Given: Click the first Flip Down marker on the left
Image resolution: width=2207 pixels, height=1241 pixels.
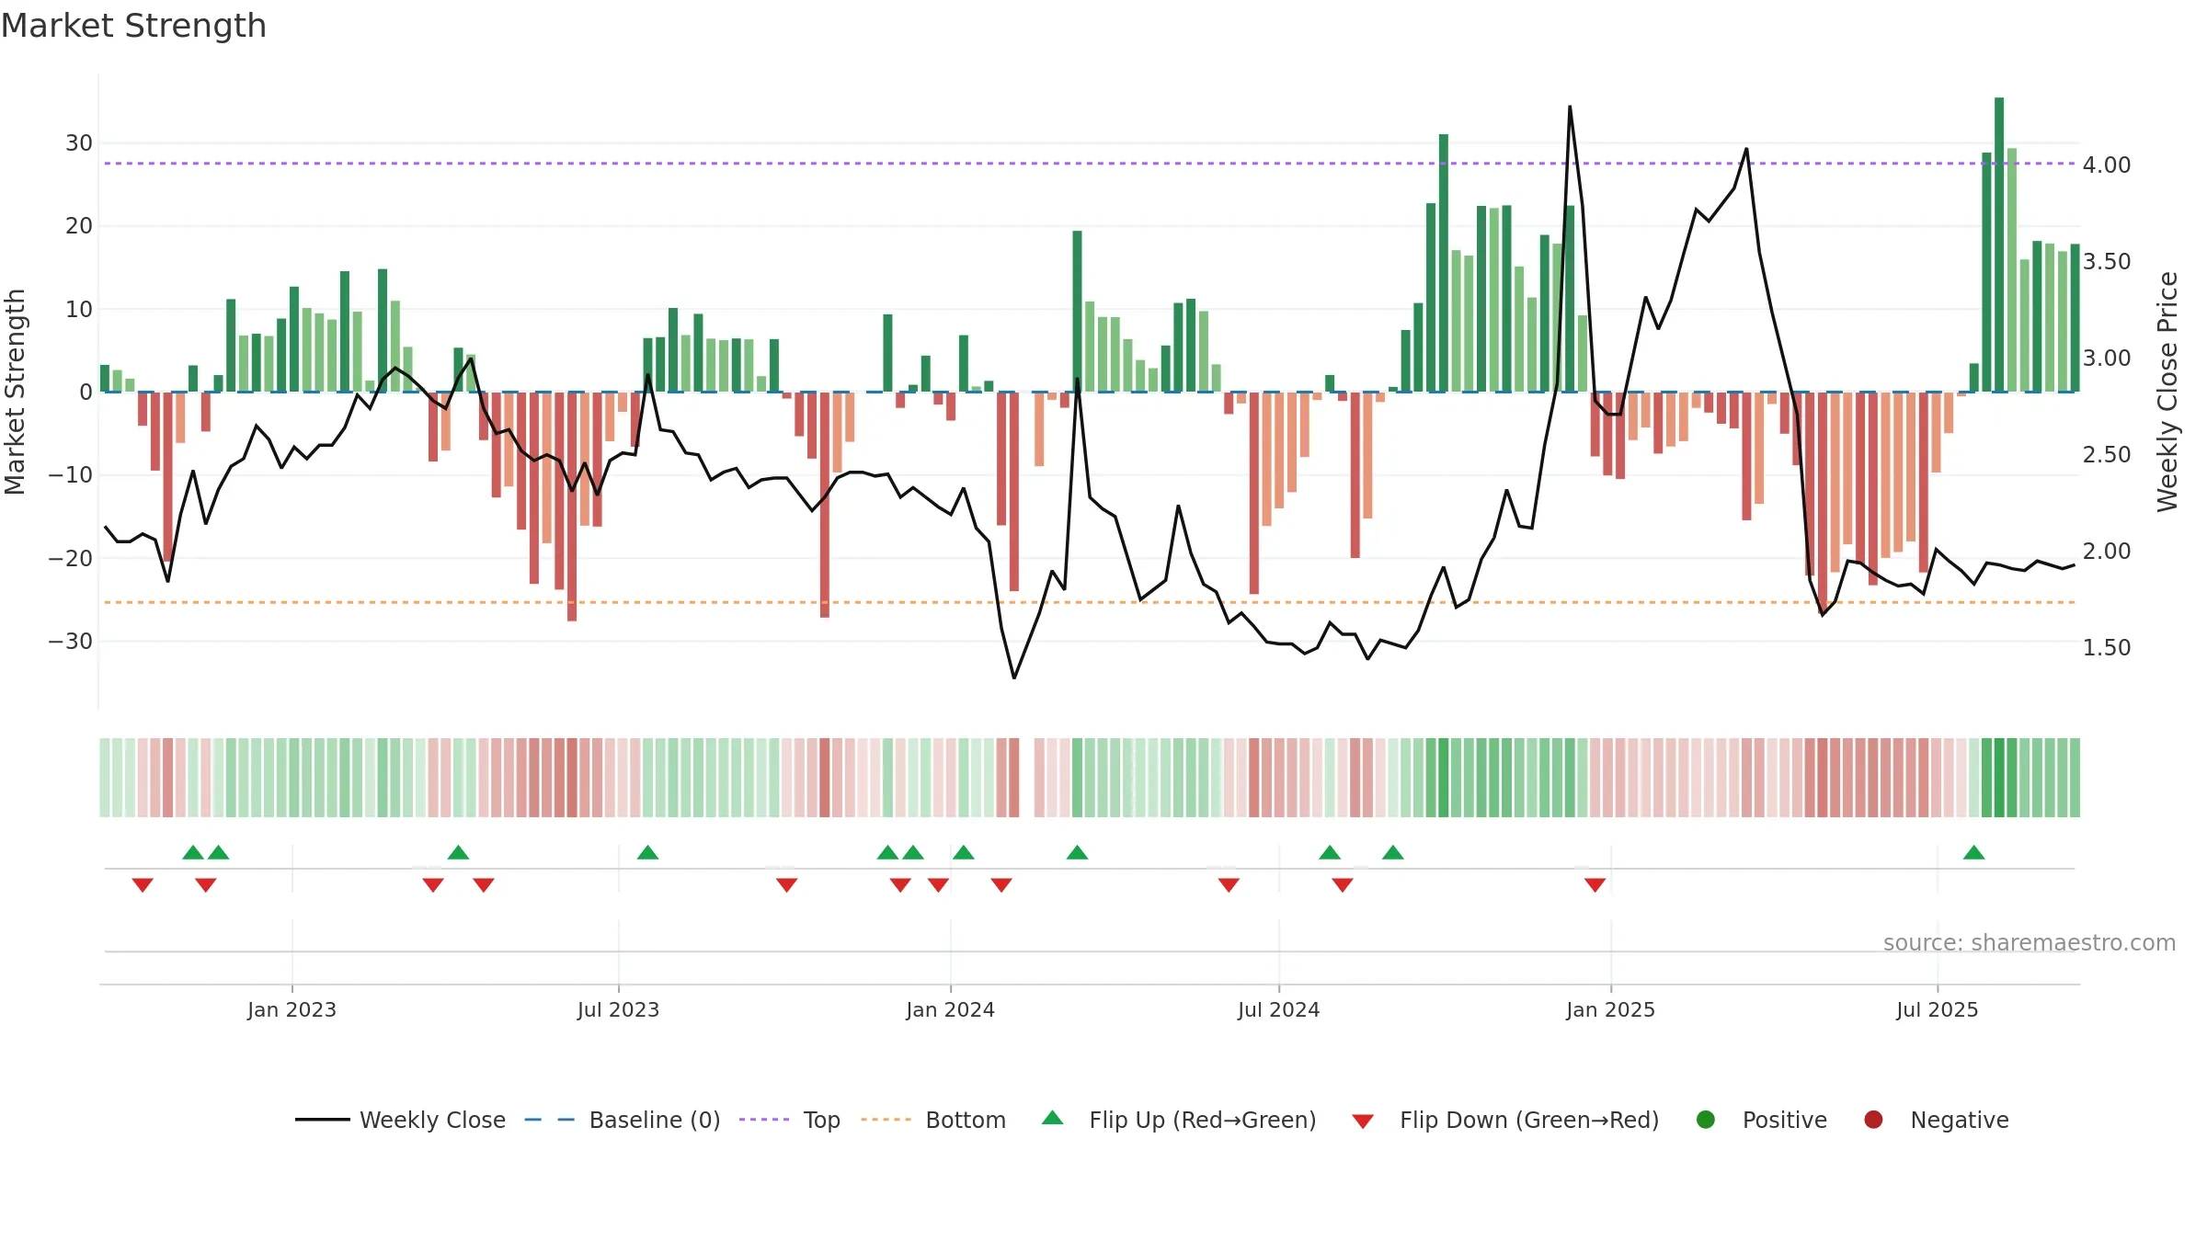Looking at the screenshot, I should pos(143,885).
